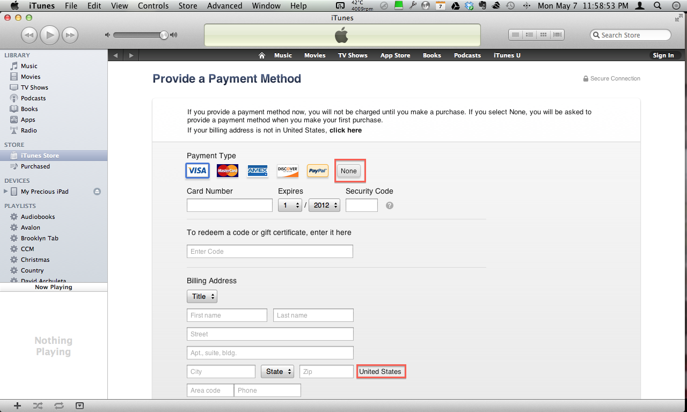The width and height of the screenshot is (687, 412).
Task: Skip ahead with the Next track button
Action: [70, 35]
